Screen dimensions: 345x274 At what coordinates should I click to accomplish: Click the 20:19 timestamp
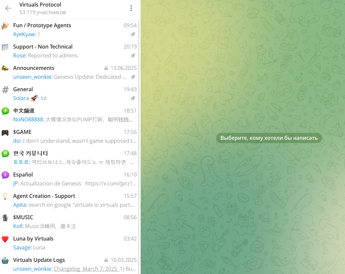[x=130, y=47]
